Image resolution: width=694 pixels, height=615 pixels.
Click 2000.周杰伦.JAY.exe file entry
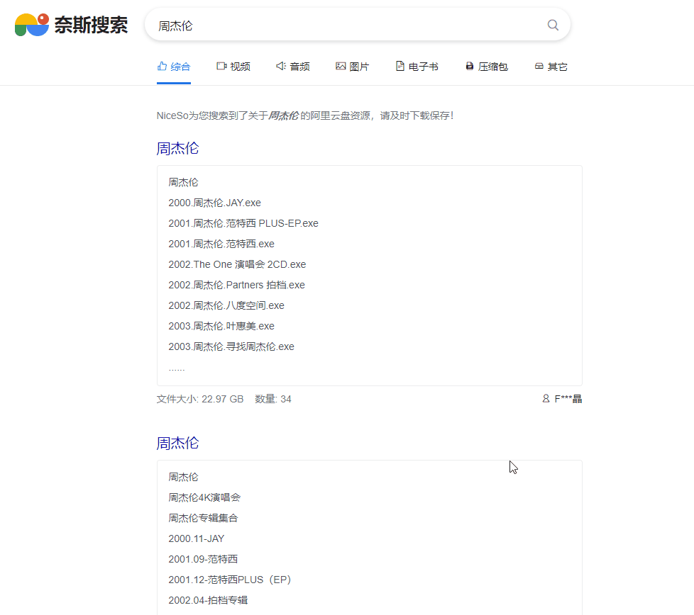pos(215,203)
